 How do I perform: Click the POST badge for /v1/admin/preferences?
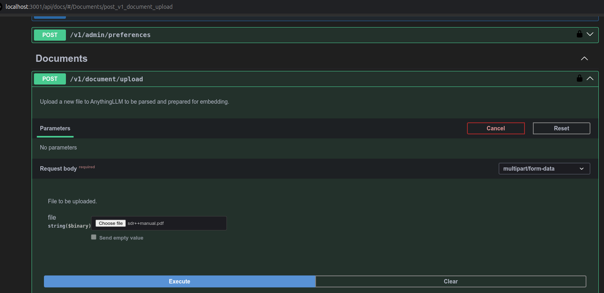pos(50,35)
